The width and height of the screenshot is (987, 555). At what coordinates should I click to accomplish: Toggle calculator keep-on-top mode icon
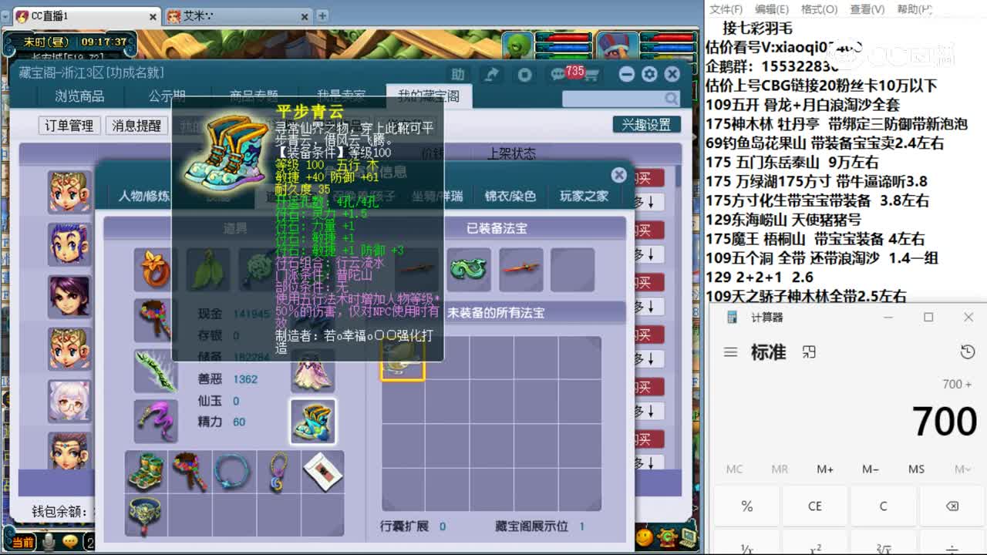pos(809,352)
